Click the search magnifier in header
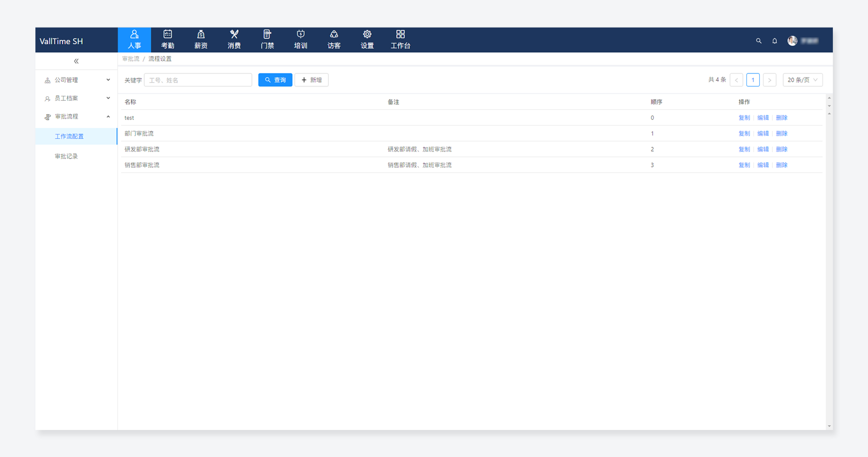 [x=759, y=41]
